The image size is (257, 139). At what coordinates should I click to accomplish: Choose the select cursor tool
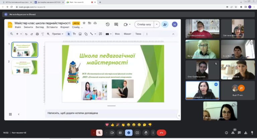coord(69,34)
